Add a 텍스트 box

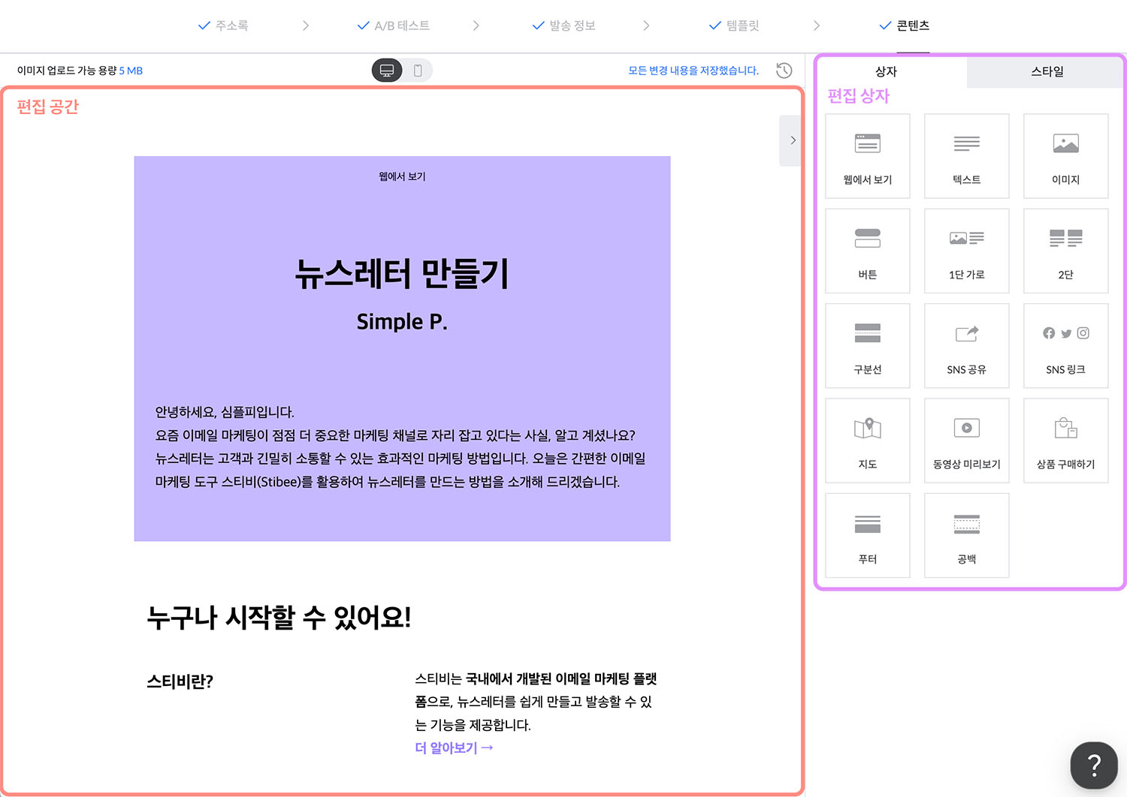(x=966, y=156)
